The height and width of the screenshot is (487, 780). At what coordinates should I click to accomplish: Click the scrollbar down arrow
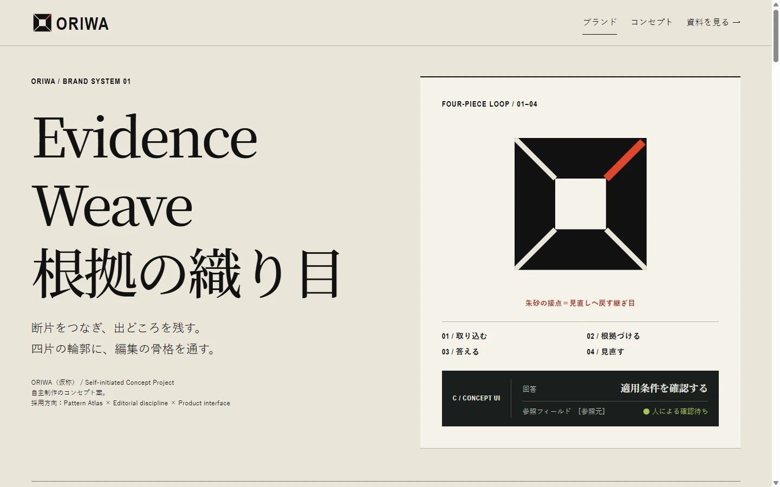(x=776, y=483)
